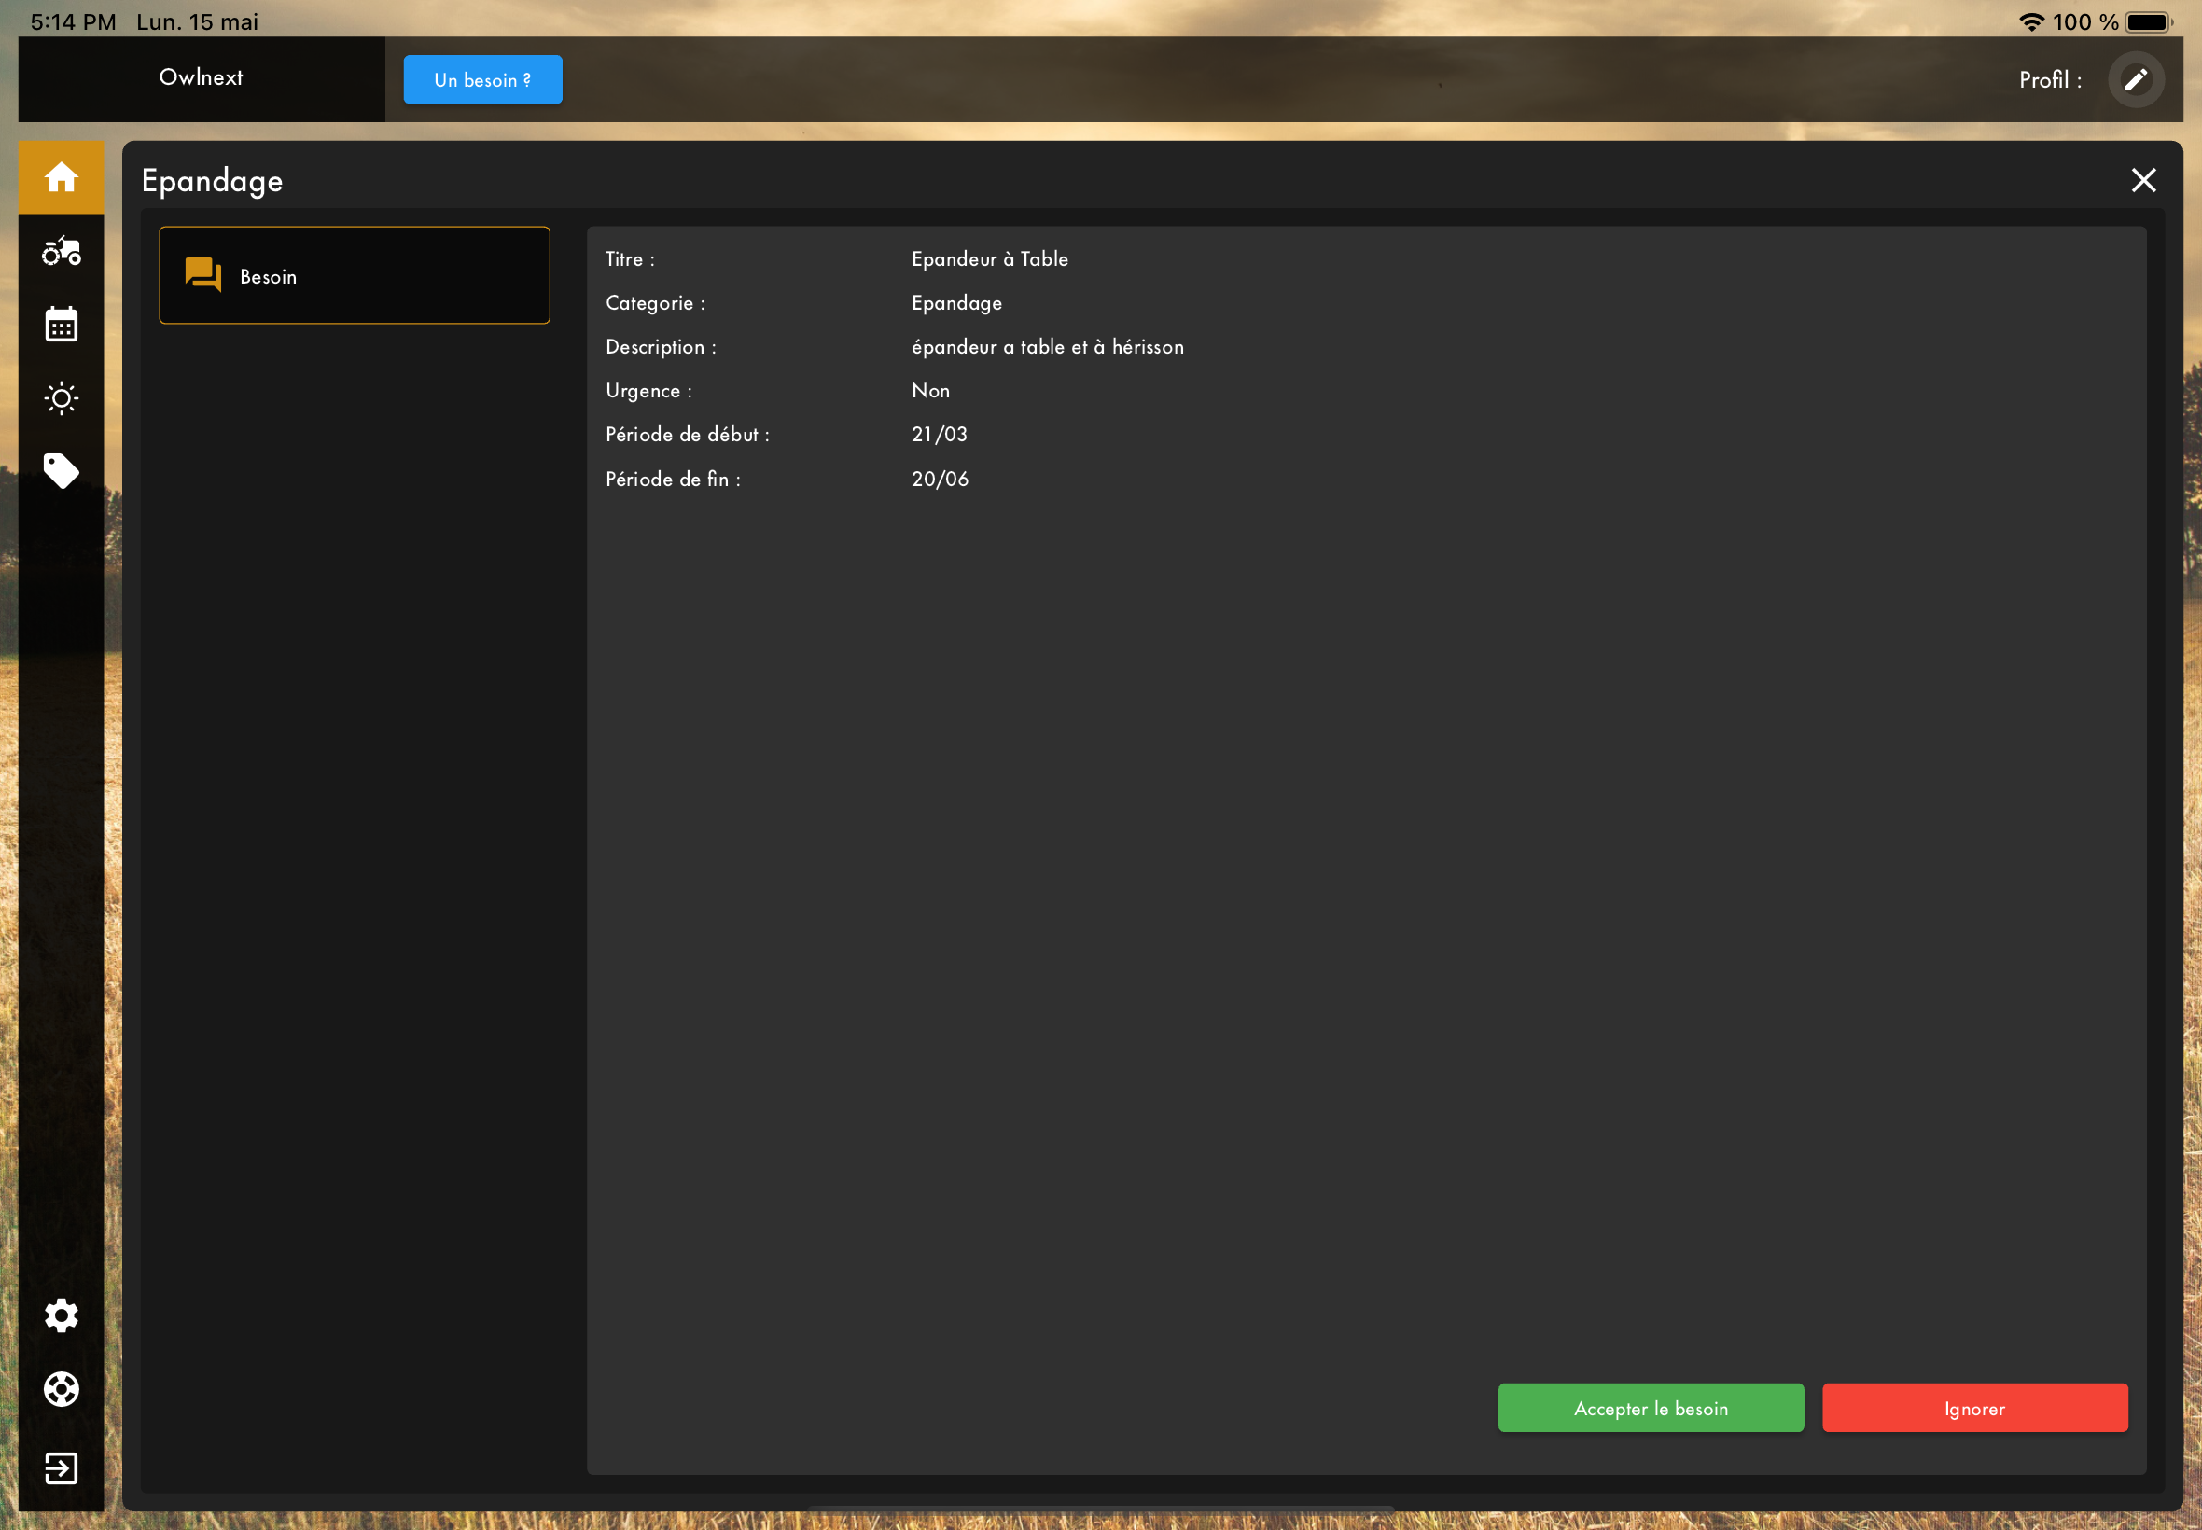Click the Wi-Fi status icon
This screenshot has height=1530, width=2202.
2030,21
